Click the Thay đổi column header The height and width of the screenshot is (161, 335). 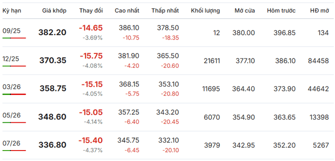[91, 11]
